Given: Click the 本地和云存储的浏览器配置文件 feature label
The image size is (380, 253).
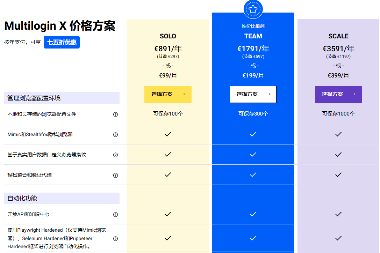Looking at the screenshot, I should click(42, 114).
